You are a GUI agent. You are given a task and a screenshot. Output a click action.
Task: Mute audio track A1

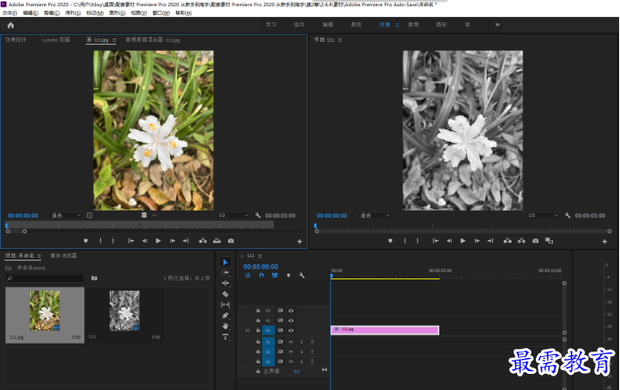click(291, 342)
